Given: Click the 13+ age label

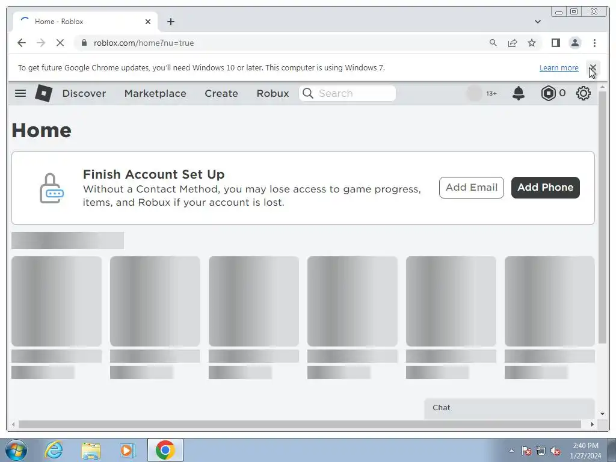Looking at the screenshot, I should [491, 93].
